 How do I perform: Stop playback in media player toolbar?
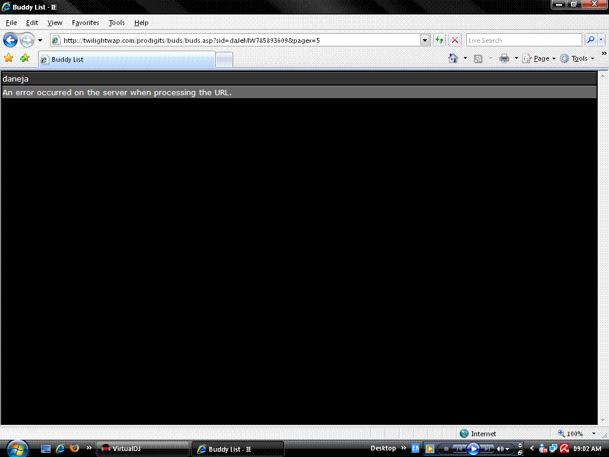[446, 449]
